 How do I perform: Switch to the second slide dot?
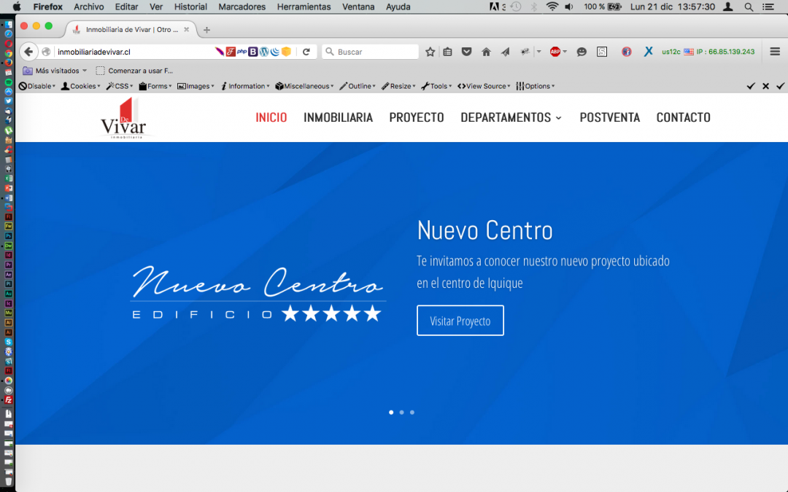coord(401,413)
